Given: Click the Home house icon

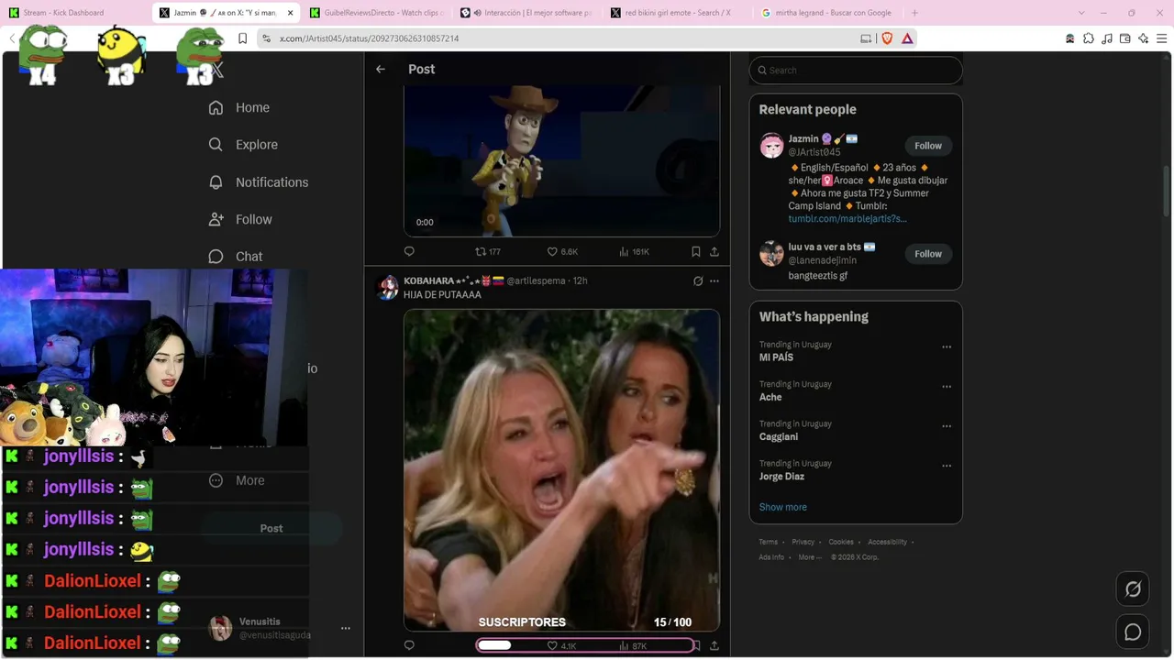Looking at the screenshot, I should point(216,107).
